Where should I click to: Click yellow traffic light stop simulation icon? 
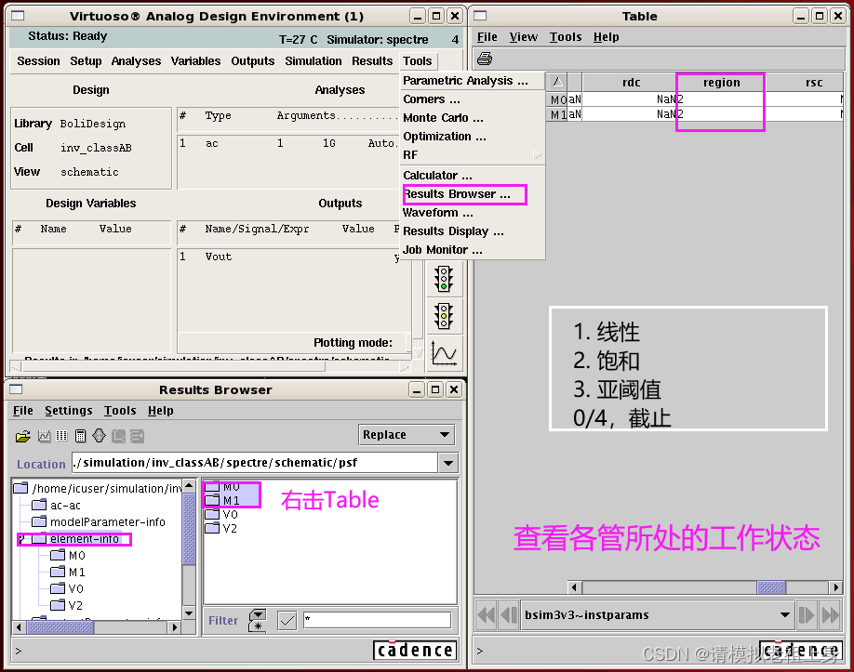444,316
